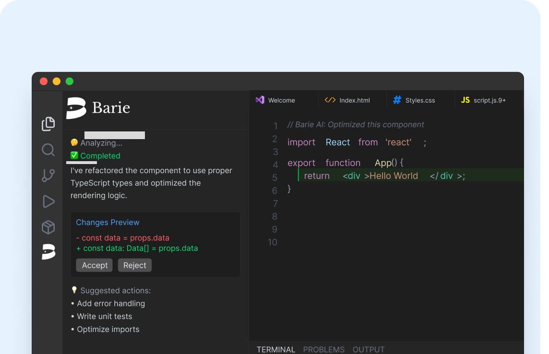
Task: Click the Analyzing... status text
Action: [101, 143]
